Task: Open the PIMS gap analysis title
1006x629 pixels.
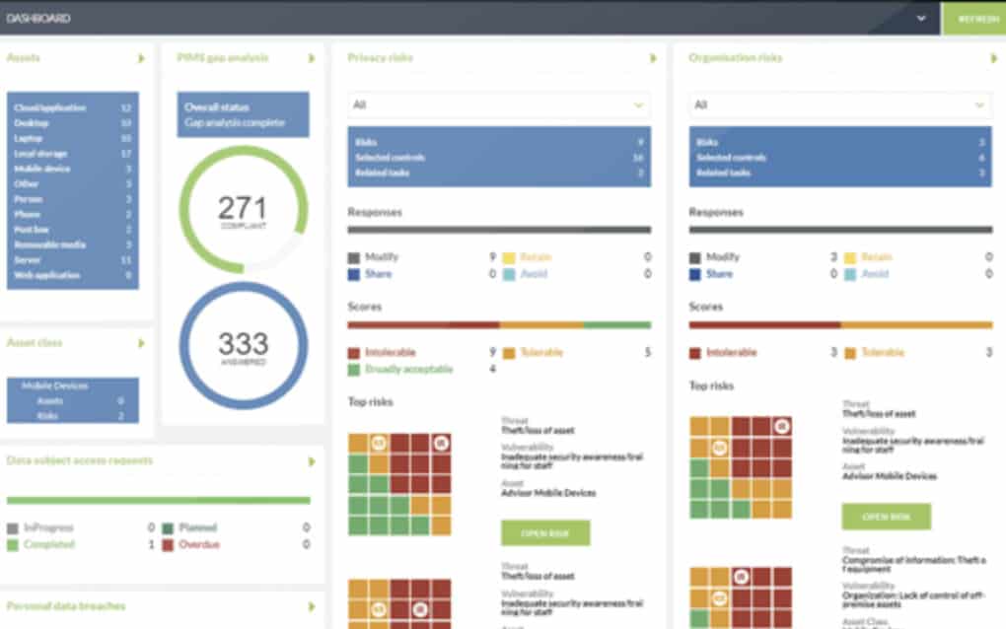Action: tap(223, 58)
